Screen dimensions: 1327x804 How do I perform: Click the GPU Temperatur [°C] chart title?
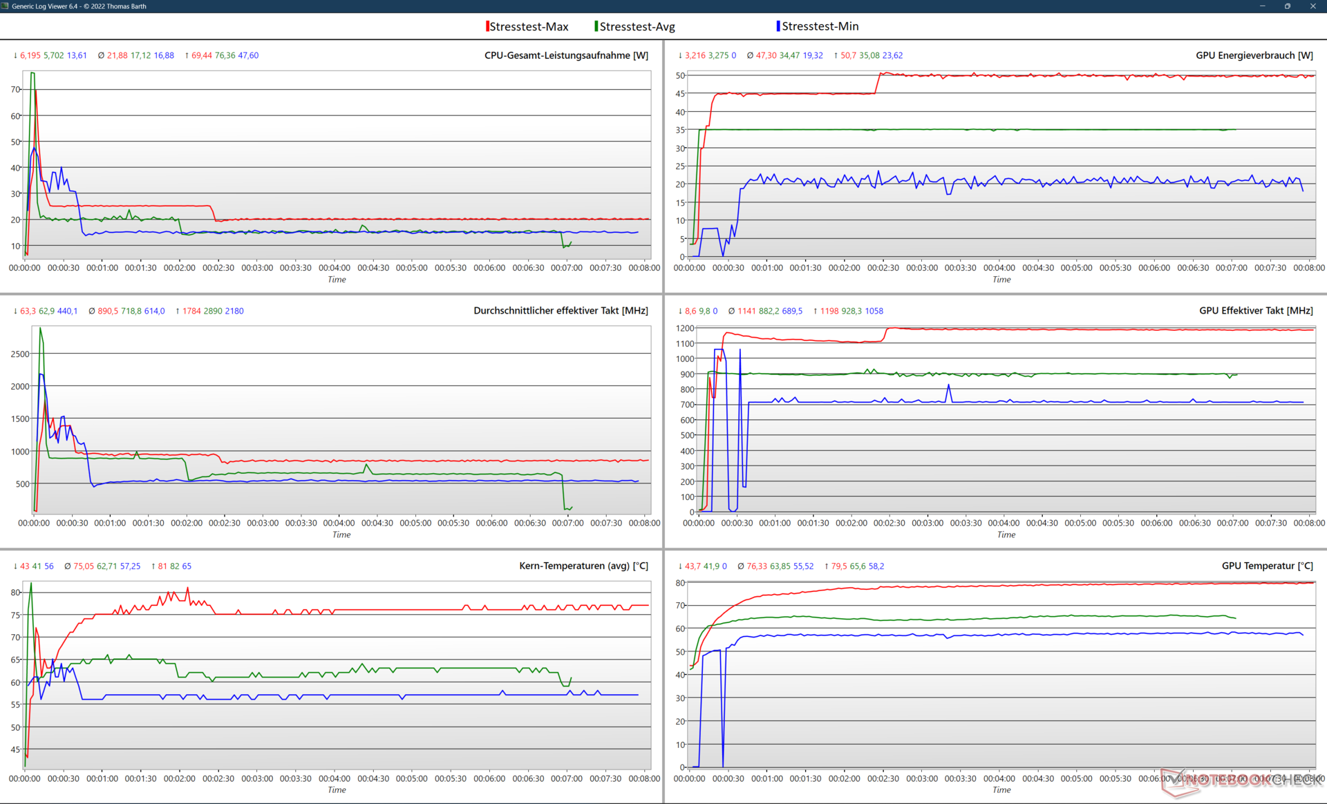click(1267, 566)
